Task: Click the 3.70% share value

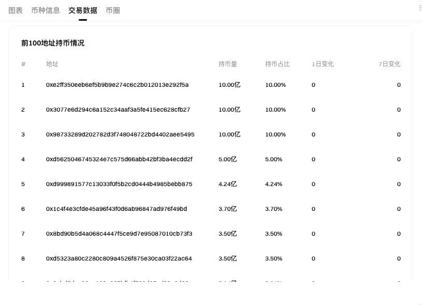Action: pos(274,209)
